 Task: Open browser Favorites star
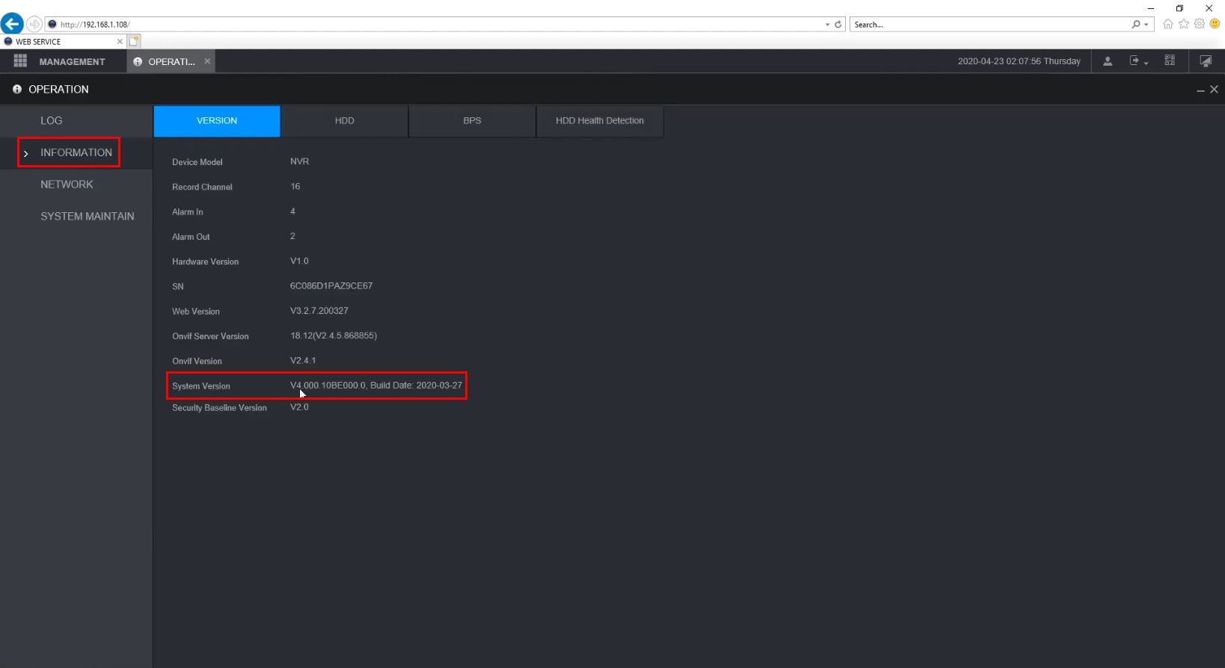[1184, 24]
